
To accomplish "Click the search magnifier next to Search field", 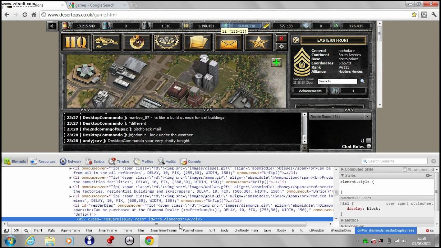I will coord(362,81).
